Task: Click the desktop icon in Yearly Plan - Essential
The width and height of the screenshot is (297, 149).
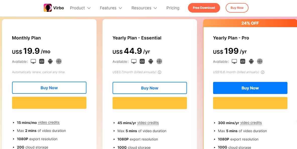Action: 134,61
